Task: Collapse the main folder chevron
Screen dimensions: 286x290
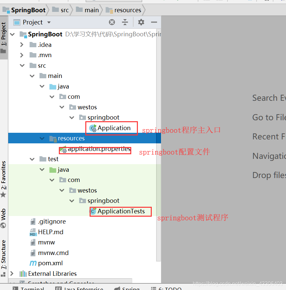Action: pyautogui.click(x=32, y=76)
